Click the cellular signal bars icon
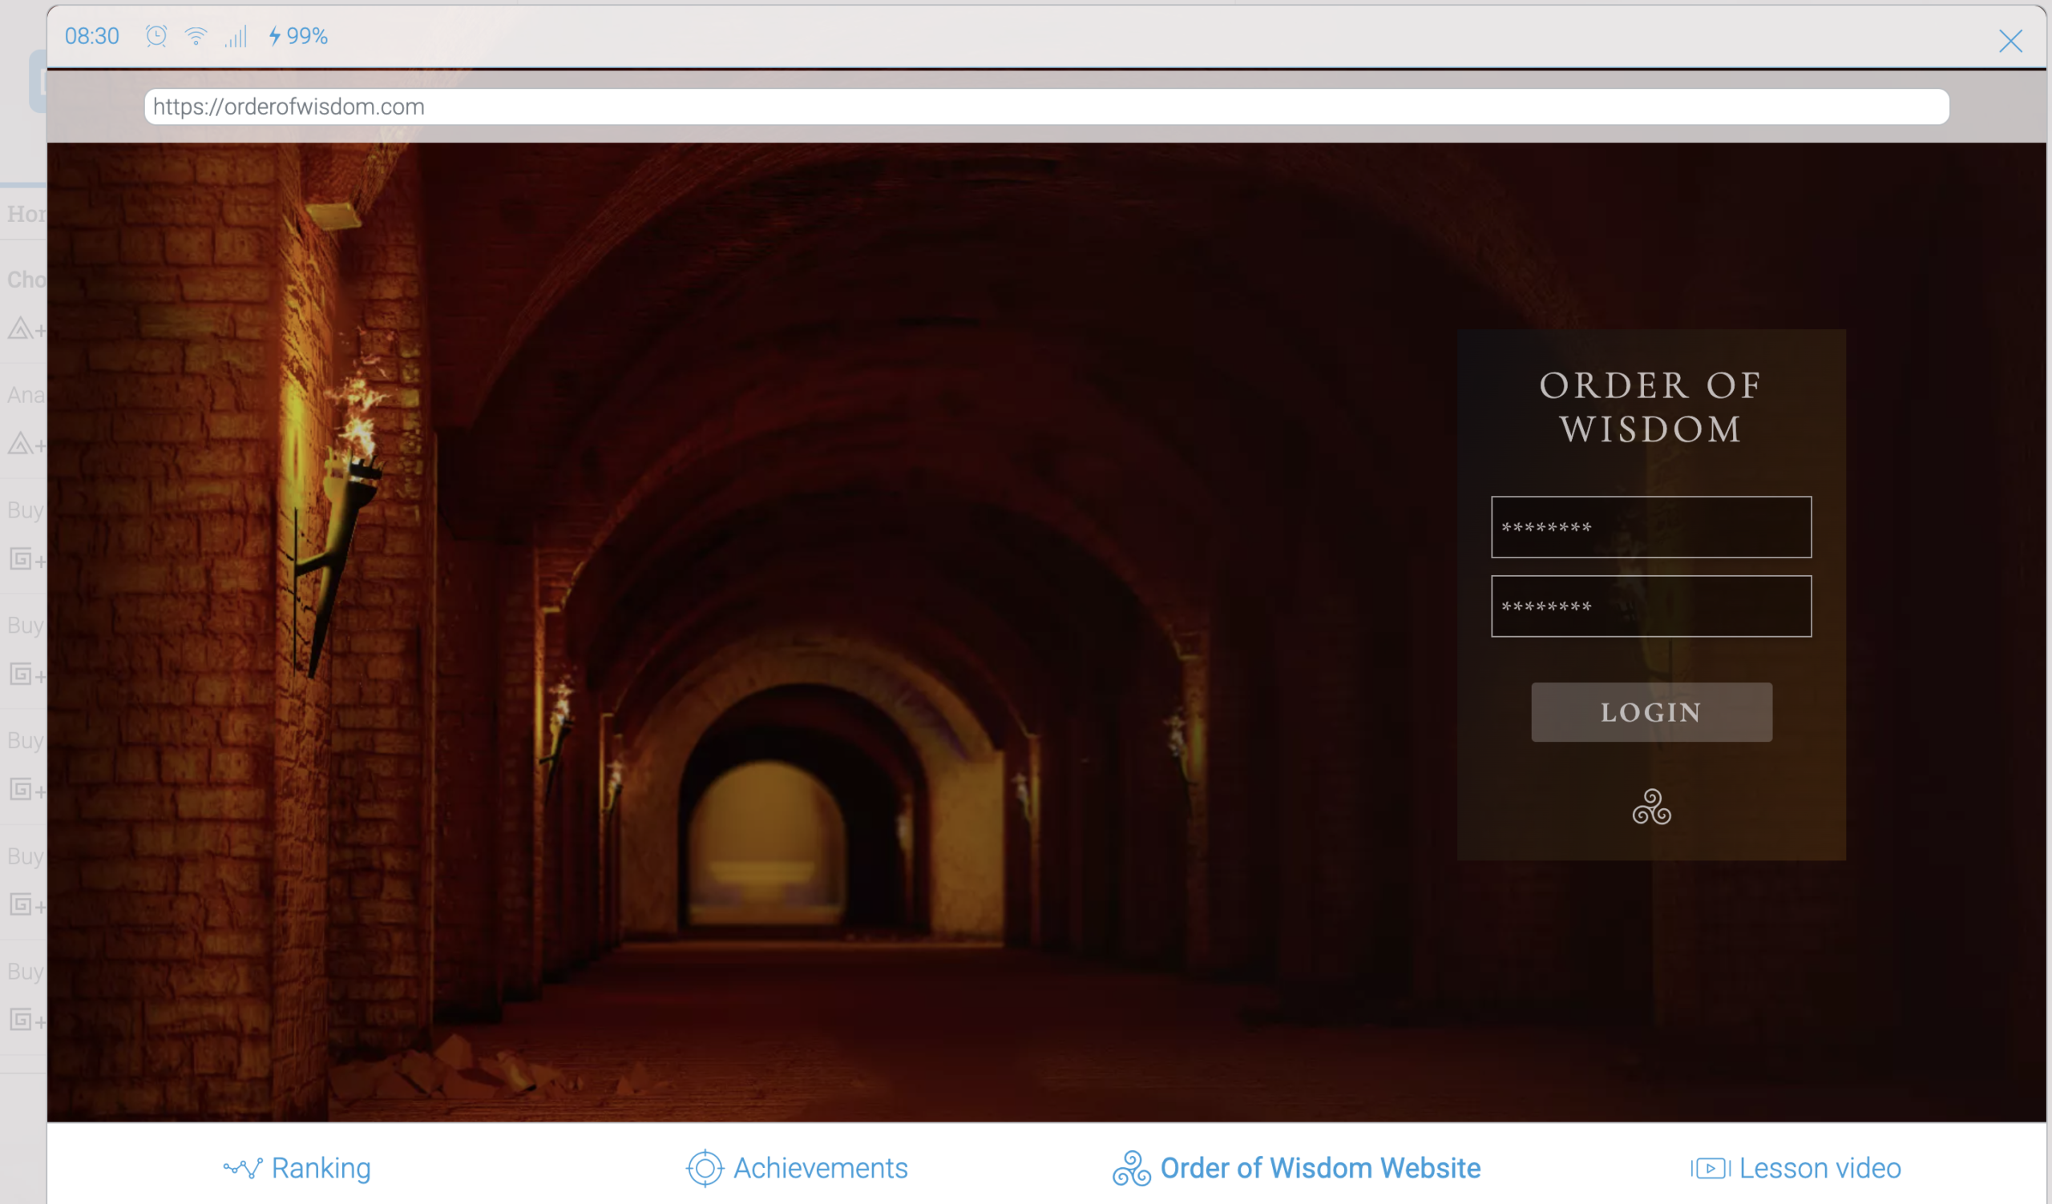Screen dimensions: 2052x1204 (236, 37)
